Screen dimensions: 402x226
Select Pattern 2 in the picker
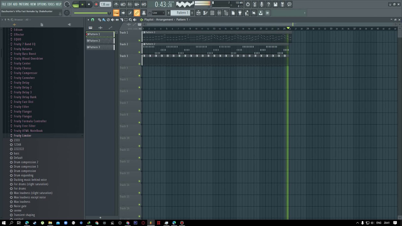(x=100, y=41)
